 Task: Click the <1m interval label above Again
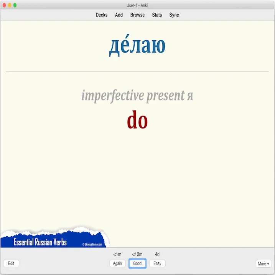point(117,254)
